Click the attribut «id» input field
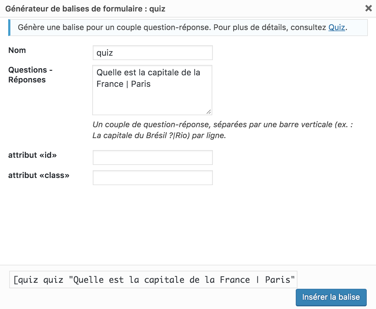This screenshot has height=309, width=376. coord(153,158)
